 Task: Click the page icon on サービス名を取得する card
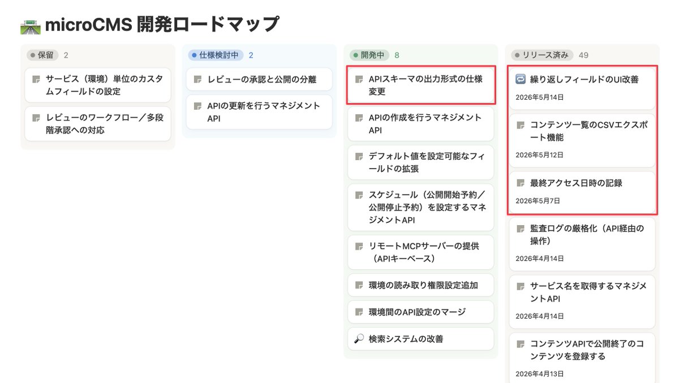click(x=521, y=286)
